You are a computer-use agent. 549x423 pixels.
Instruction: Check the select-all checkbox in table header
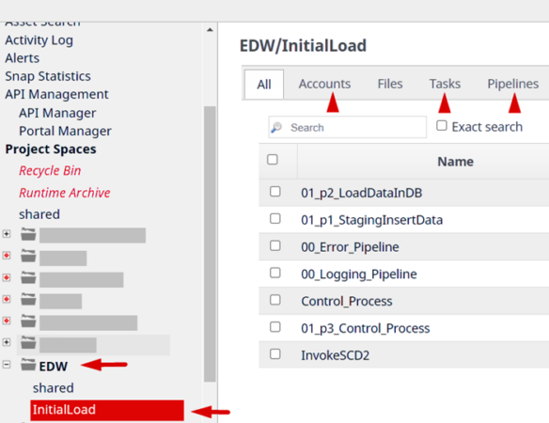pyautogui.click(x=273, y=160)
